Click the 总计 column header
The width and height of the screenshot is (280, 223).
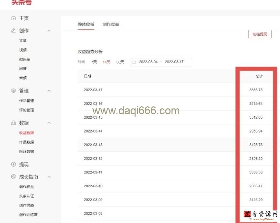[259, 76]
